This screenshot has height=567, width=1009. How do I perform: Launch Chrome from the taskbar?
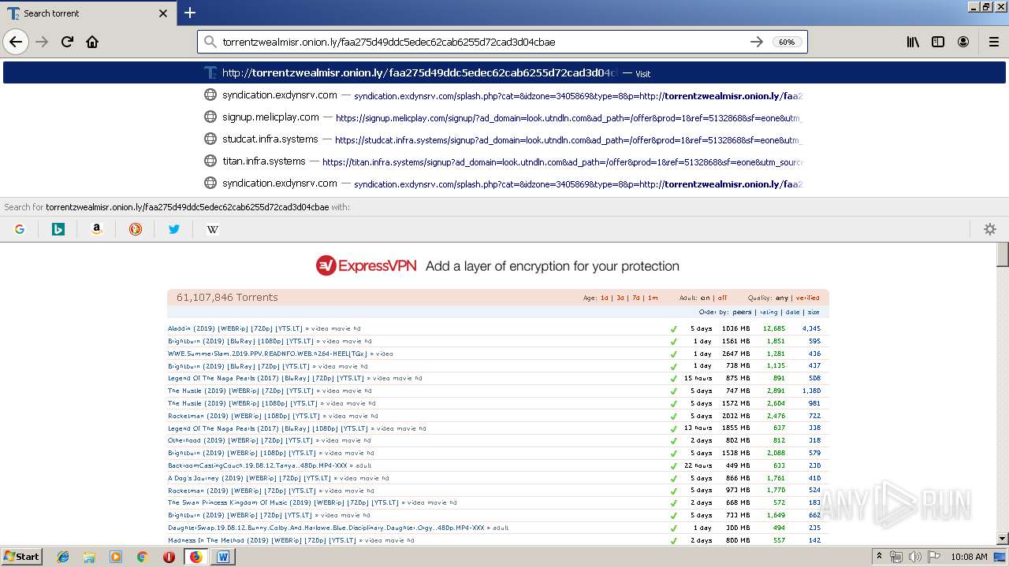(x=142, y=557)
